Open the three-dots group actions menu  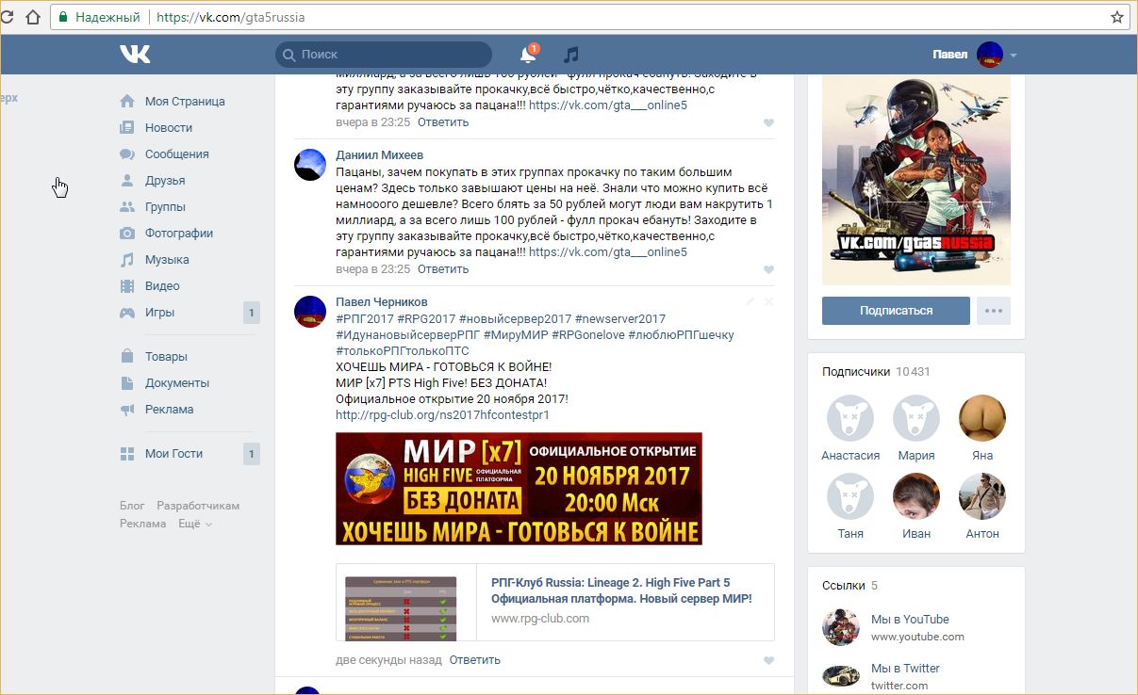(994, 311)
